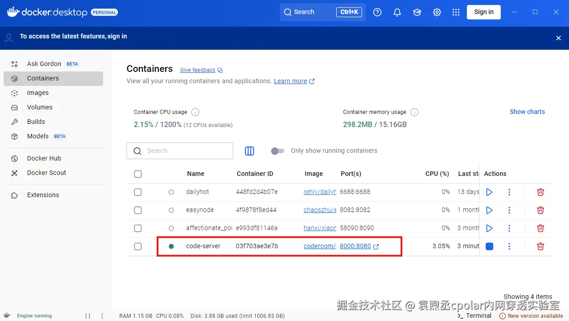Go to Images section
The image size is (569, 321).
53,93
